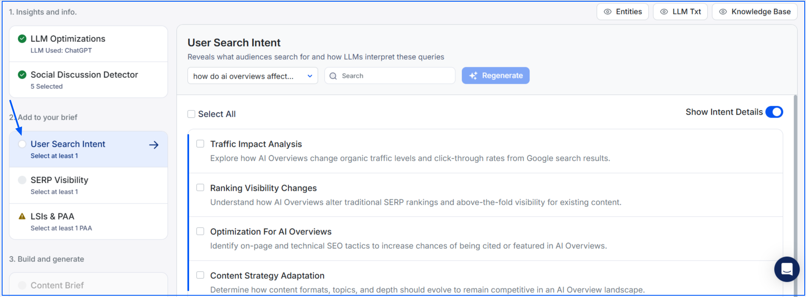Open the LLM Optimizations step
Image resolution: width=806 pixels, height=297 pixels.
pos(89,44)
